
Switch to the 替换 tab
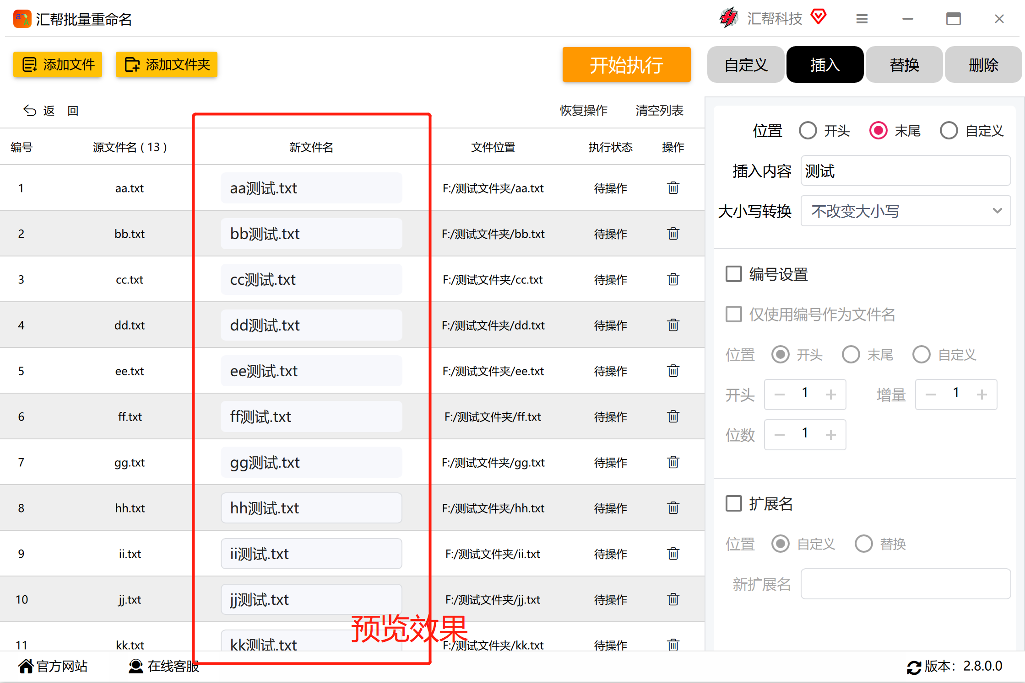[x=904, y=64]
